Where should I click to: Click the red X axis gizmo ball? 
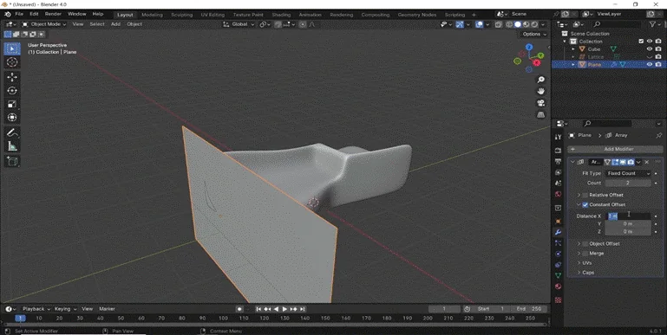[x=536, y=63]
